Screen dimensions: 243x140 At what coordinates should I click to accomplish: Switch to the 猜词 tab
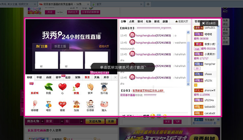point(140,21)
